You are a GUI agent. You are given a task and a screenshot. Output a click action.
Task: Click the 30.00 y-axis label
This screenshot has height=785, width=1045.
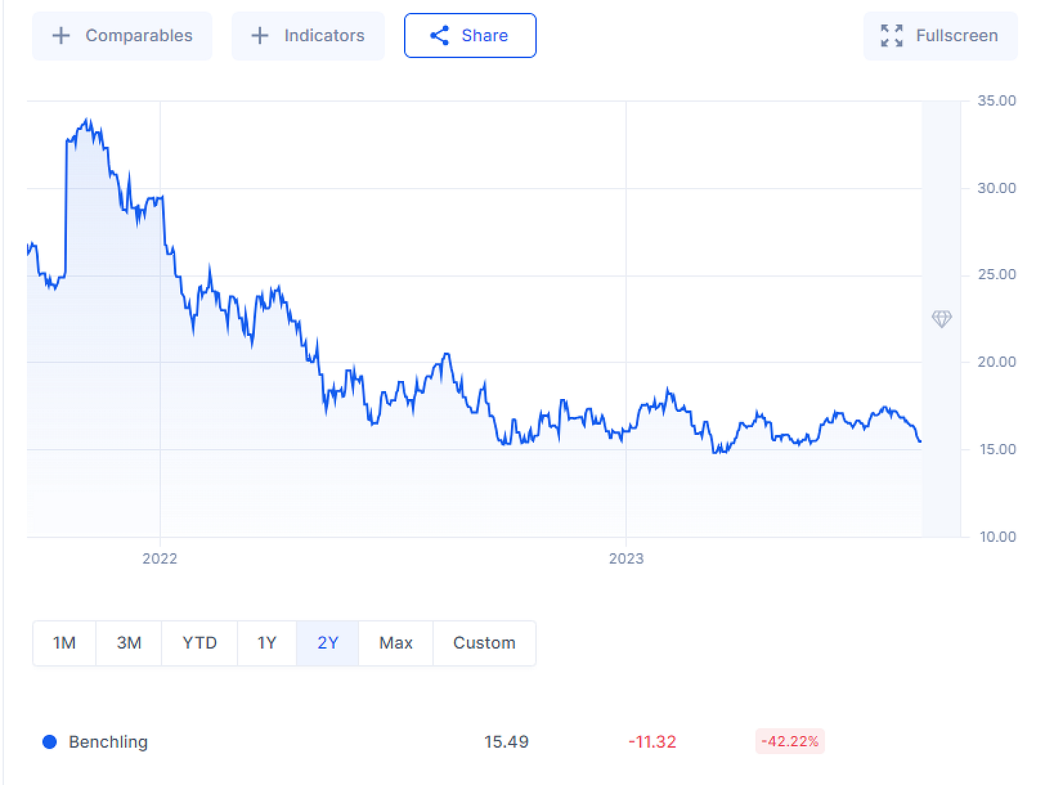(x=997, y=188)
